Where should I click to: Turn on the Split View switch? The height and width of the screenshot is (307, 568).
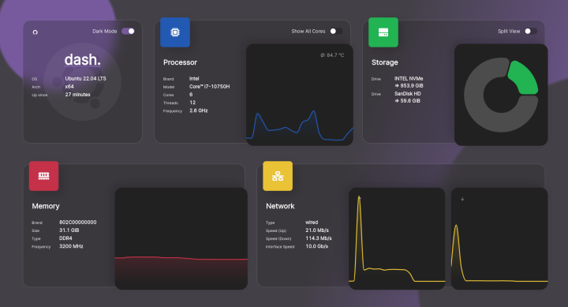click(531, 31)
